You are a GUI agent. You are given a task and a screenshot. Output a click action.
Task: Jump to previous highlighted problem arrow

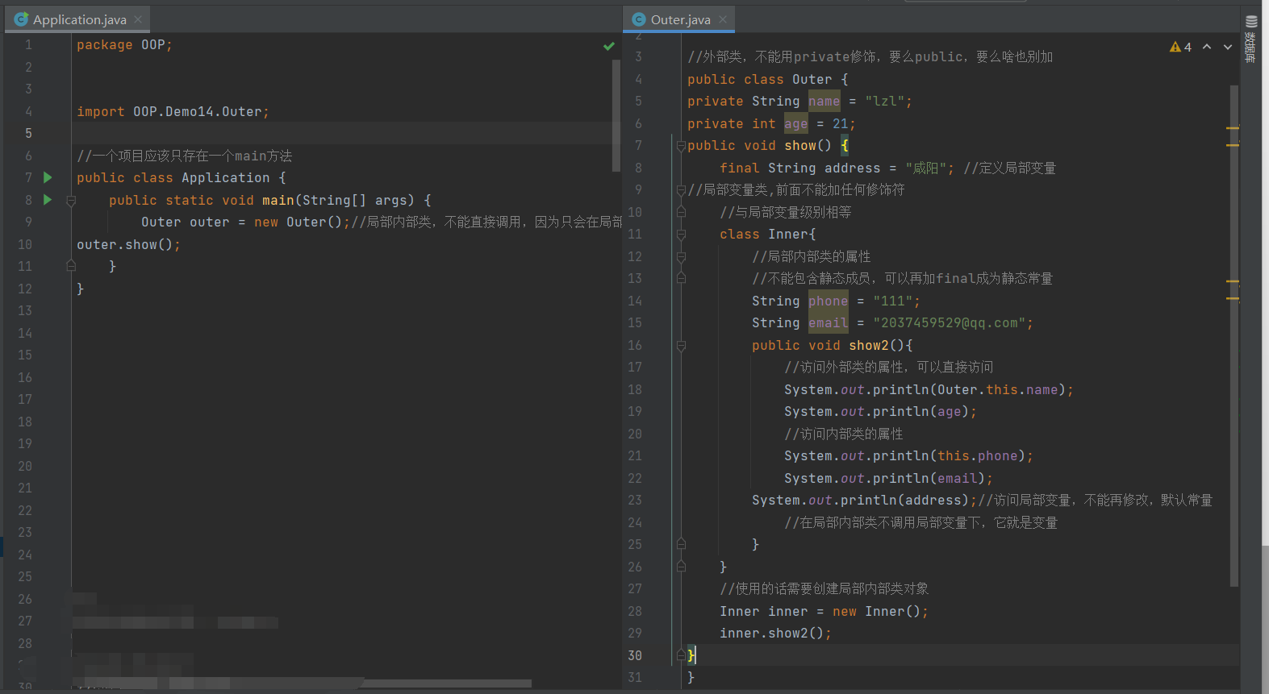[x=1207, y=47]
